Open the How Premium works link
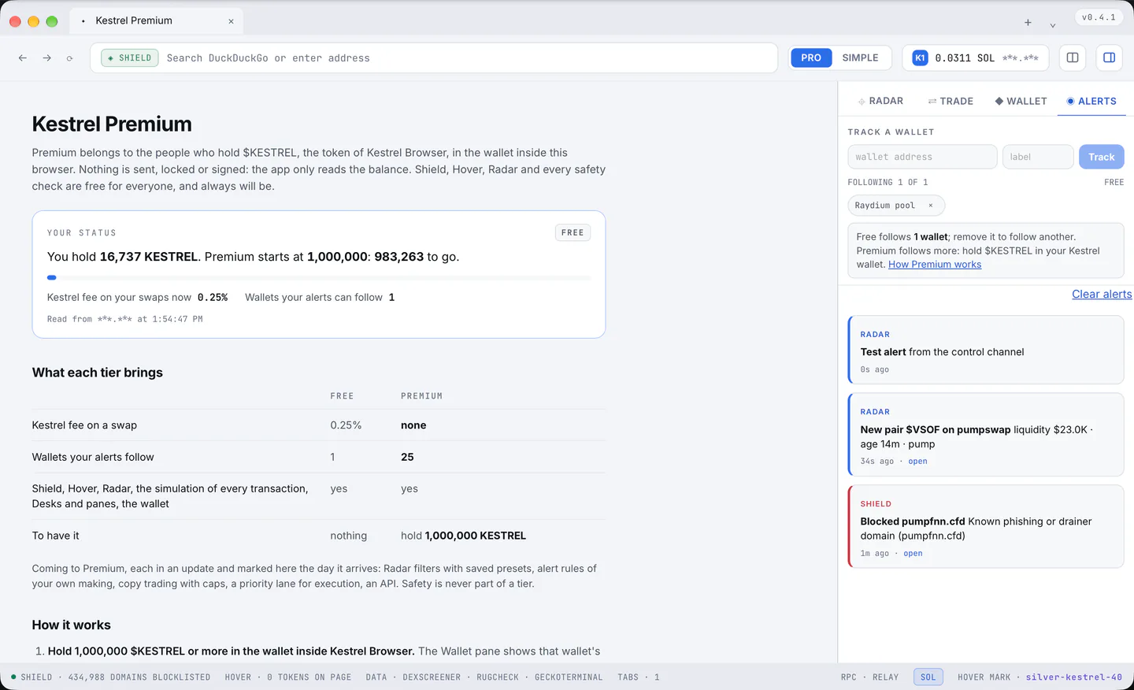This screenshot has width=1134, height=690. pyautogui.click(x=935, y=265)
